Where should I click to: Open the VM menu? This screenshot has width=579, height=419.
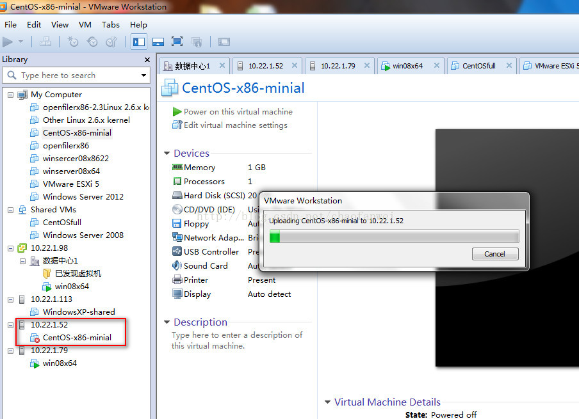[85, 25]
